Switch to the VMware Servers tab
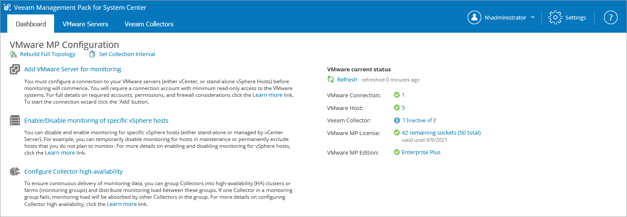The height and width of the screenshot is (217, 627). click(85, 24)
